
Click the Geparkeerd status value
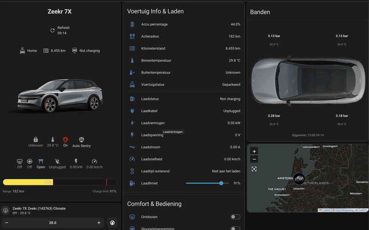(x=231, y=85)
